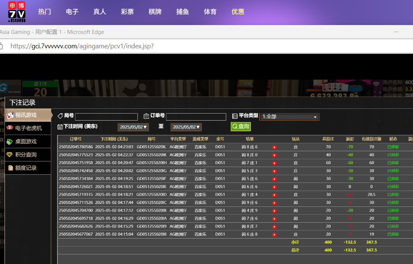This screenshot has height=264, width=413.
Task: Open 额度记录 in the sidebar
Action: [x=26, y=168]
